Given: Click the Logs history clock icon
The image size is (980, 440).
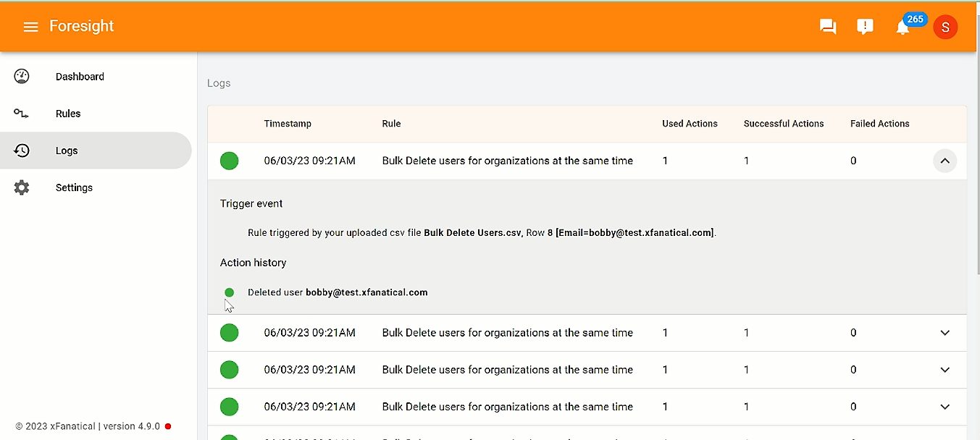Looking at the screenshot, I should coord(21,150).
